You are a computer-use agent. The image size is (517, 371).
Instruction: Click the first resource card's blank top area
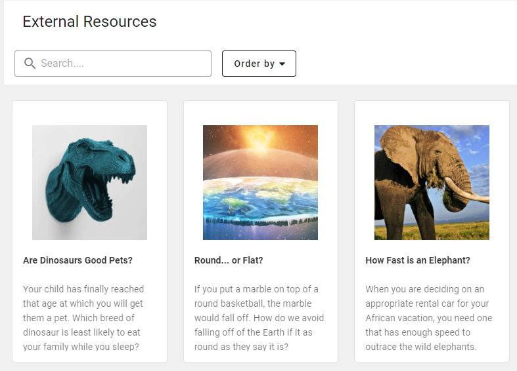[90, 113]
